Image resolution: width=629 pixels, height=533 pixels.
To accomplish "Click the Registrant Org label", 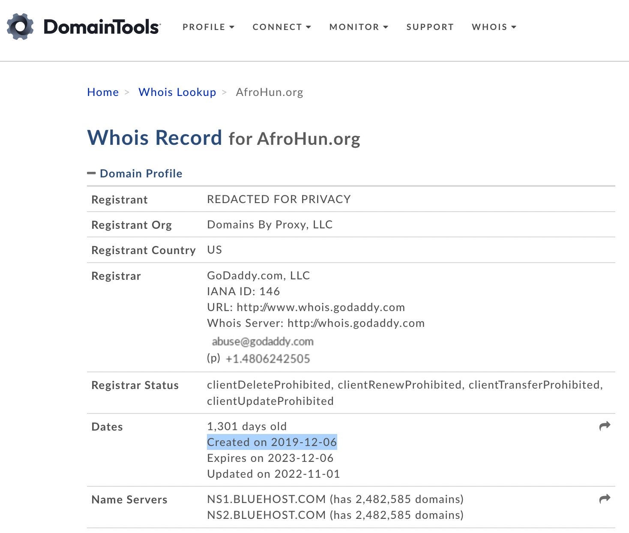I will coord(132,225).
